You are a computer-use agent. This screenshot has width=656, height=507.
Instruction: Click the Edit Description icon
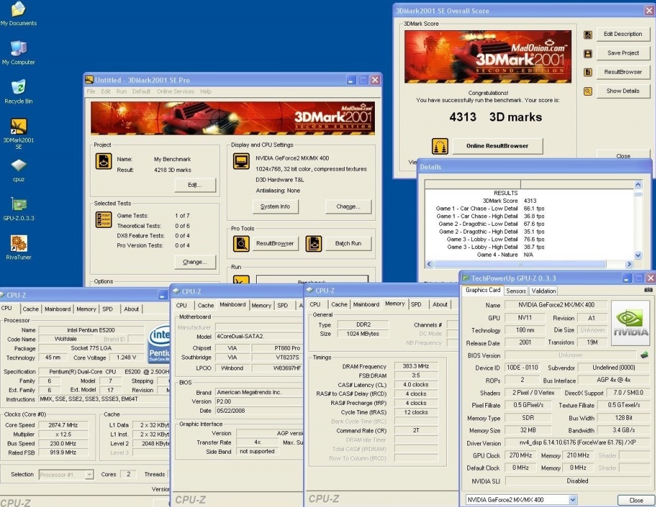click(x=588, y=35)
